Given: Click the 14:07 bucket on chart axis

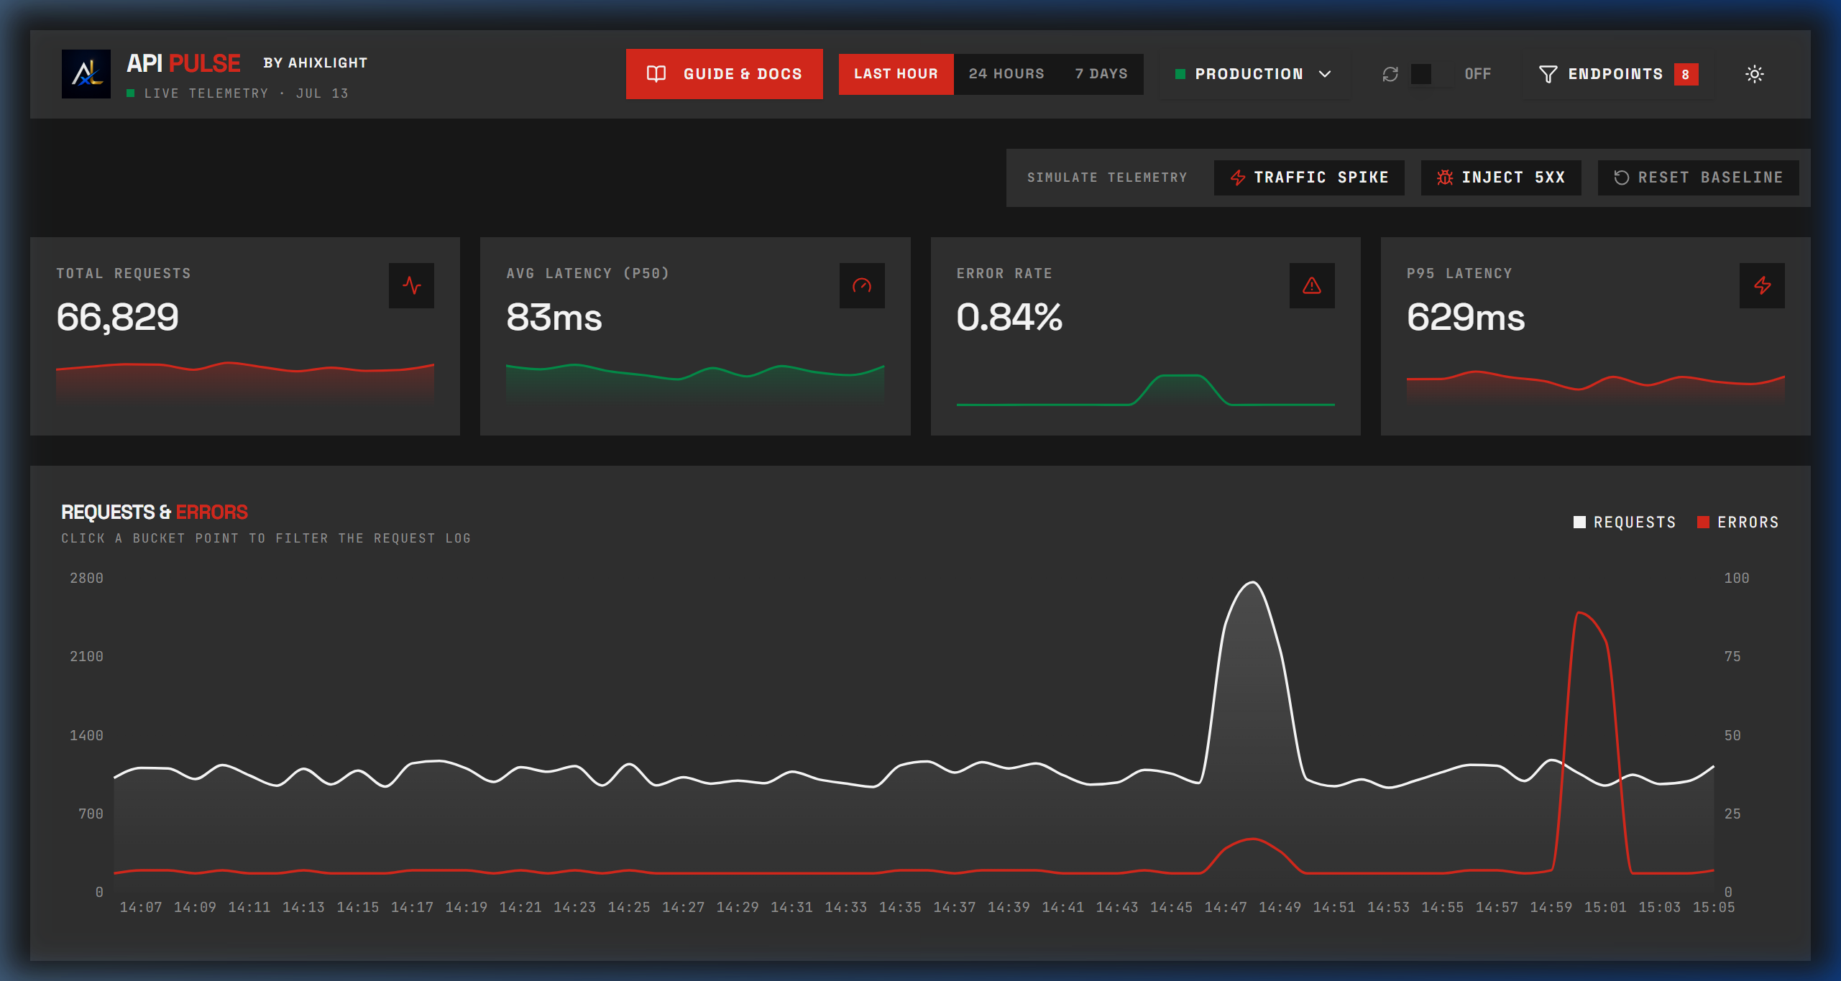Looking at the screenshot, I should (x=141, y=908).
